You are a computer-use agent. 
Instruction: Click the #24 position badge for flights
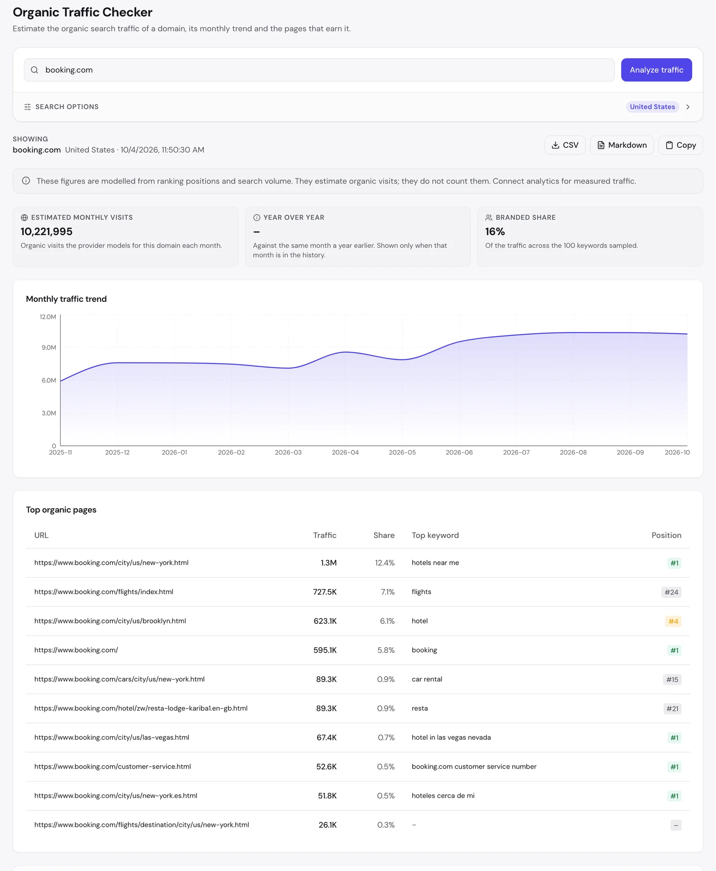tap(671, 592)
